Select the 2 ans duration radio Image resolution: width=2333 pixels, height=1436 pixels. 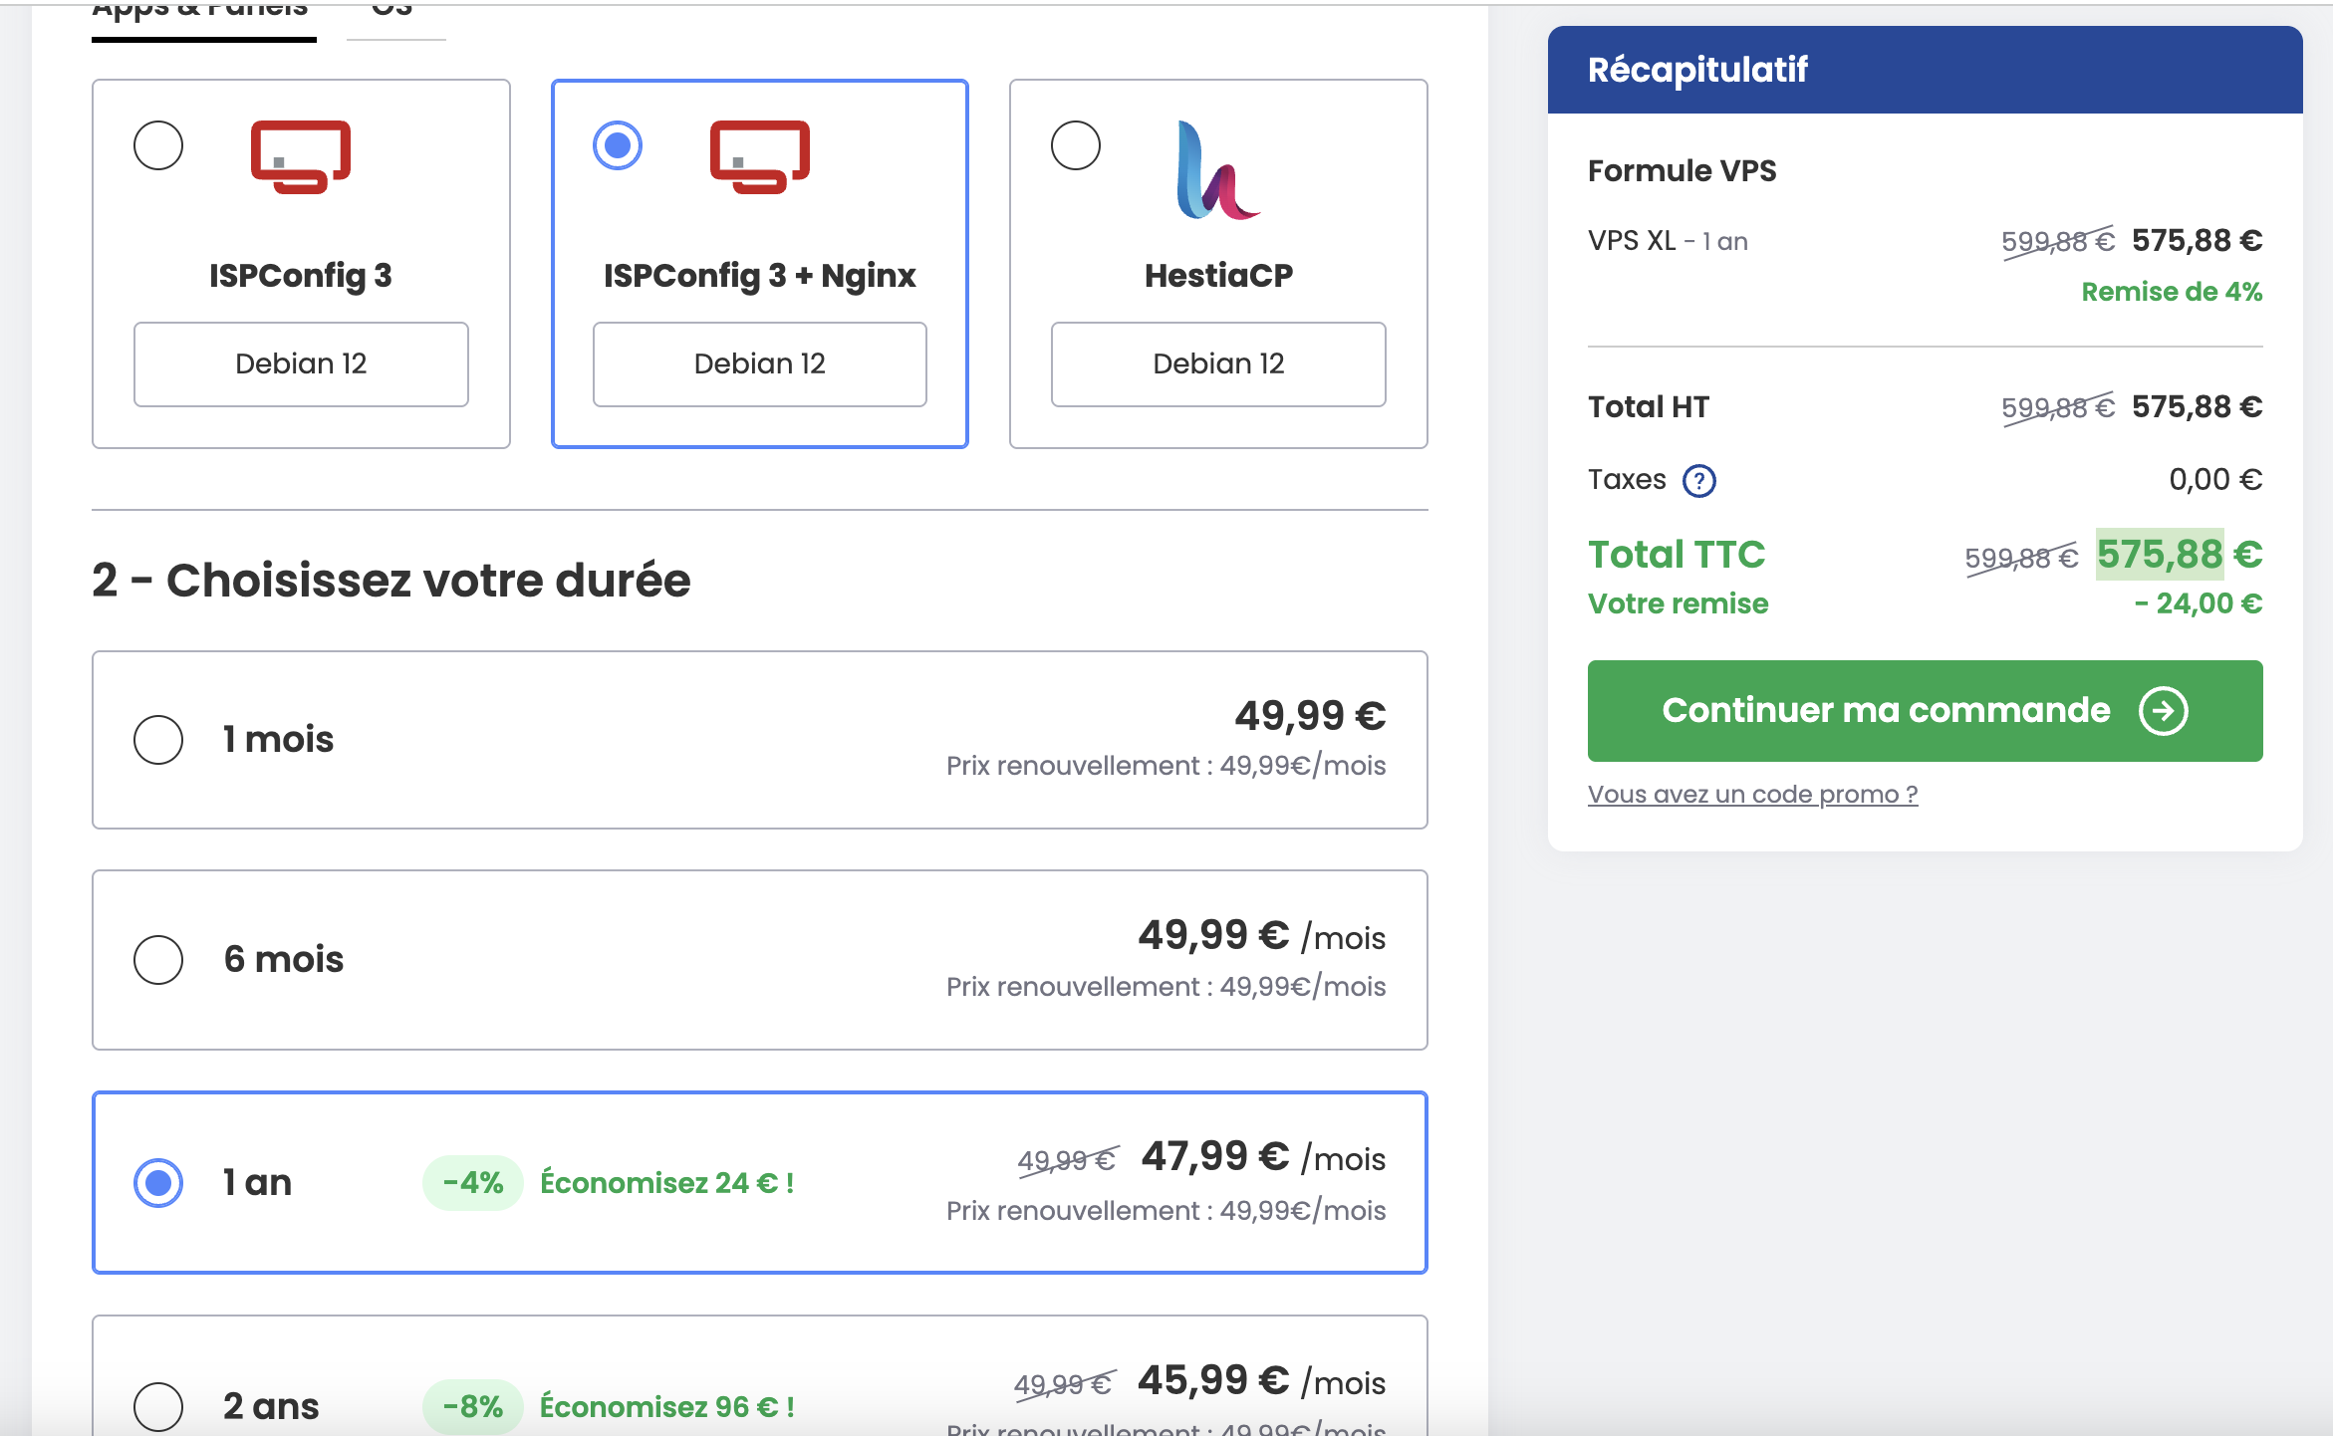pos(158,1405)
